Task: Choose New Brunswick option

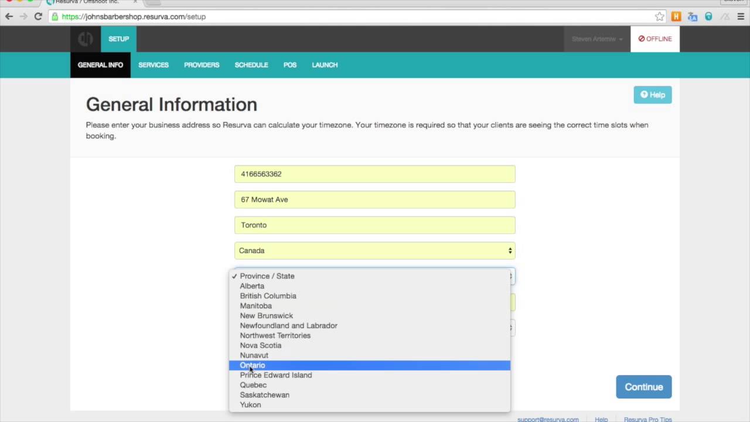Action: click(370, 316)
